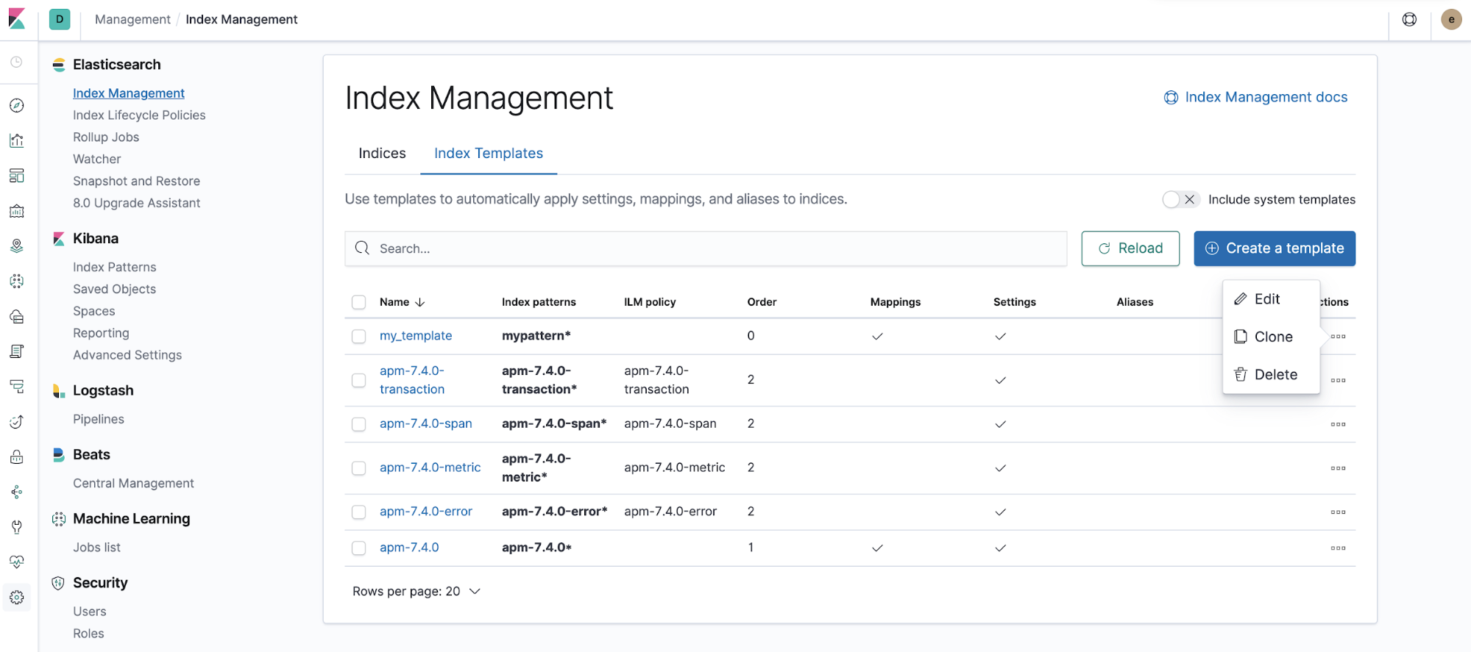Open APM icon in sidebar
This screenshot has height=652, width=1471.
[x=17, y=387]
